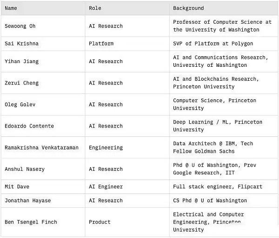Image resolution: width=279 pixels, height=238 pixels.
Task: Select the Sewoong Oh name cell
Action: (20, 26)
